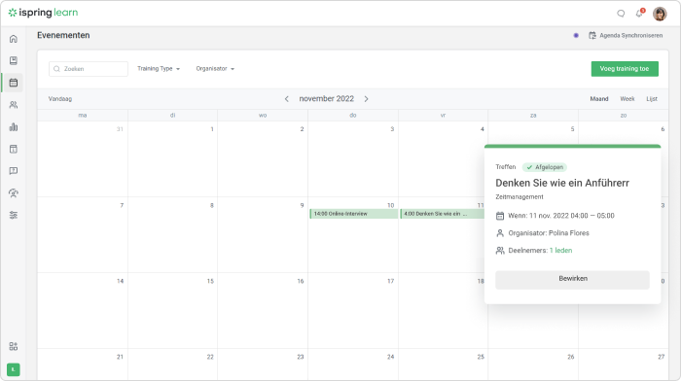
Task: Go to previous month arrow
Action: (287, 99)
